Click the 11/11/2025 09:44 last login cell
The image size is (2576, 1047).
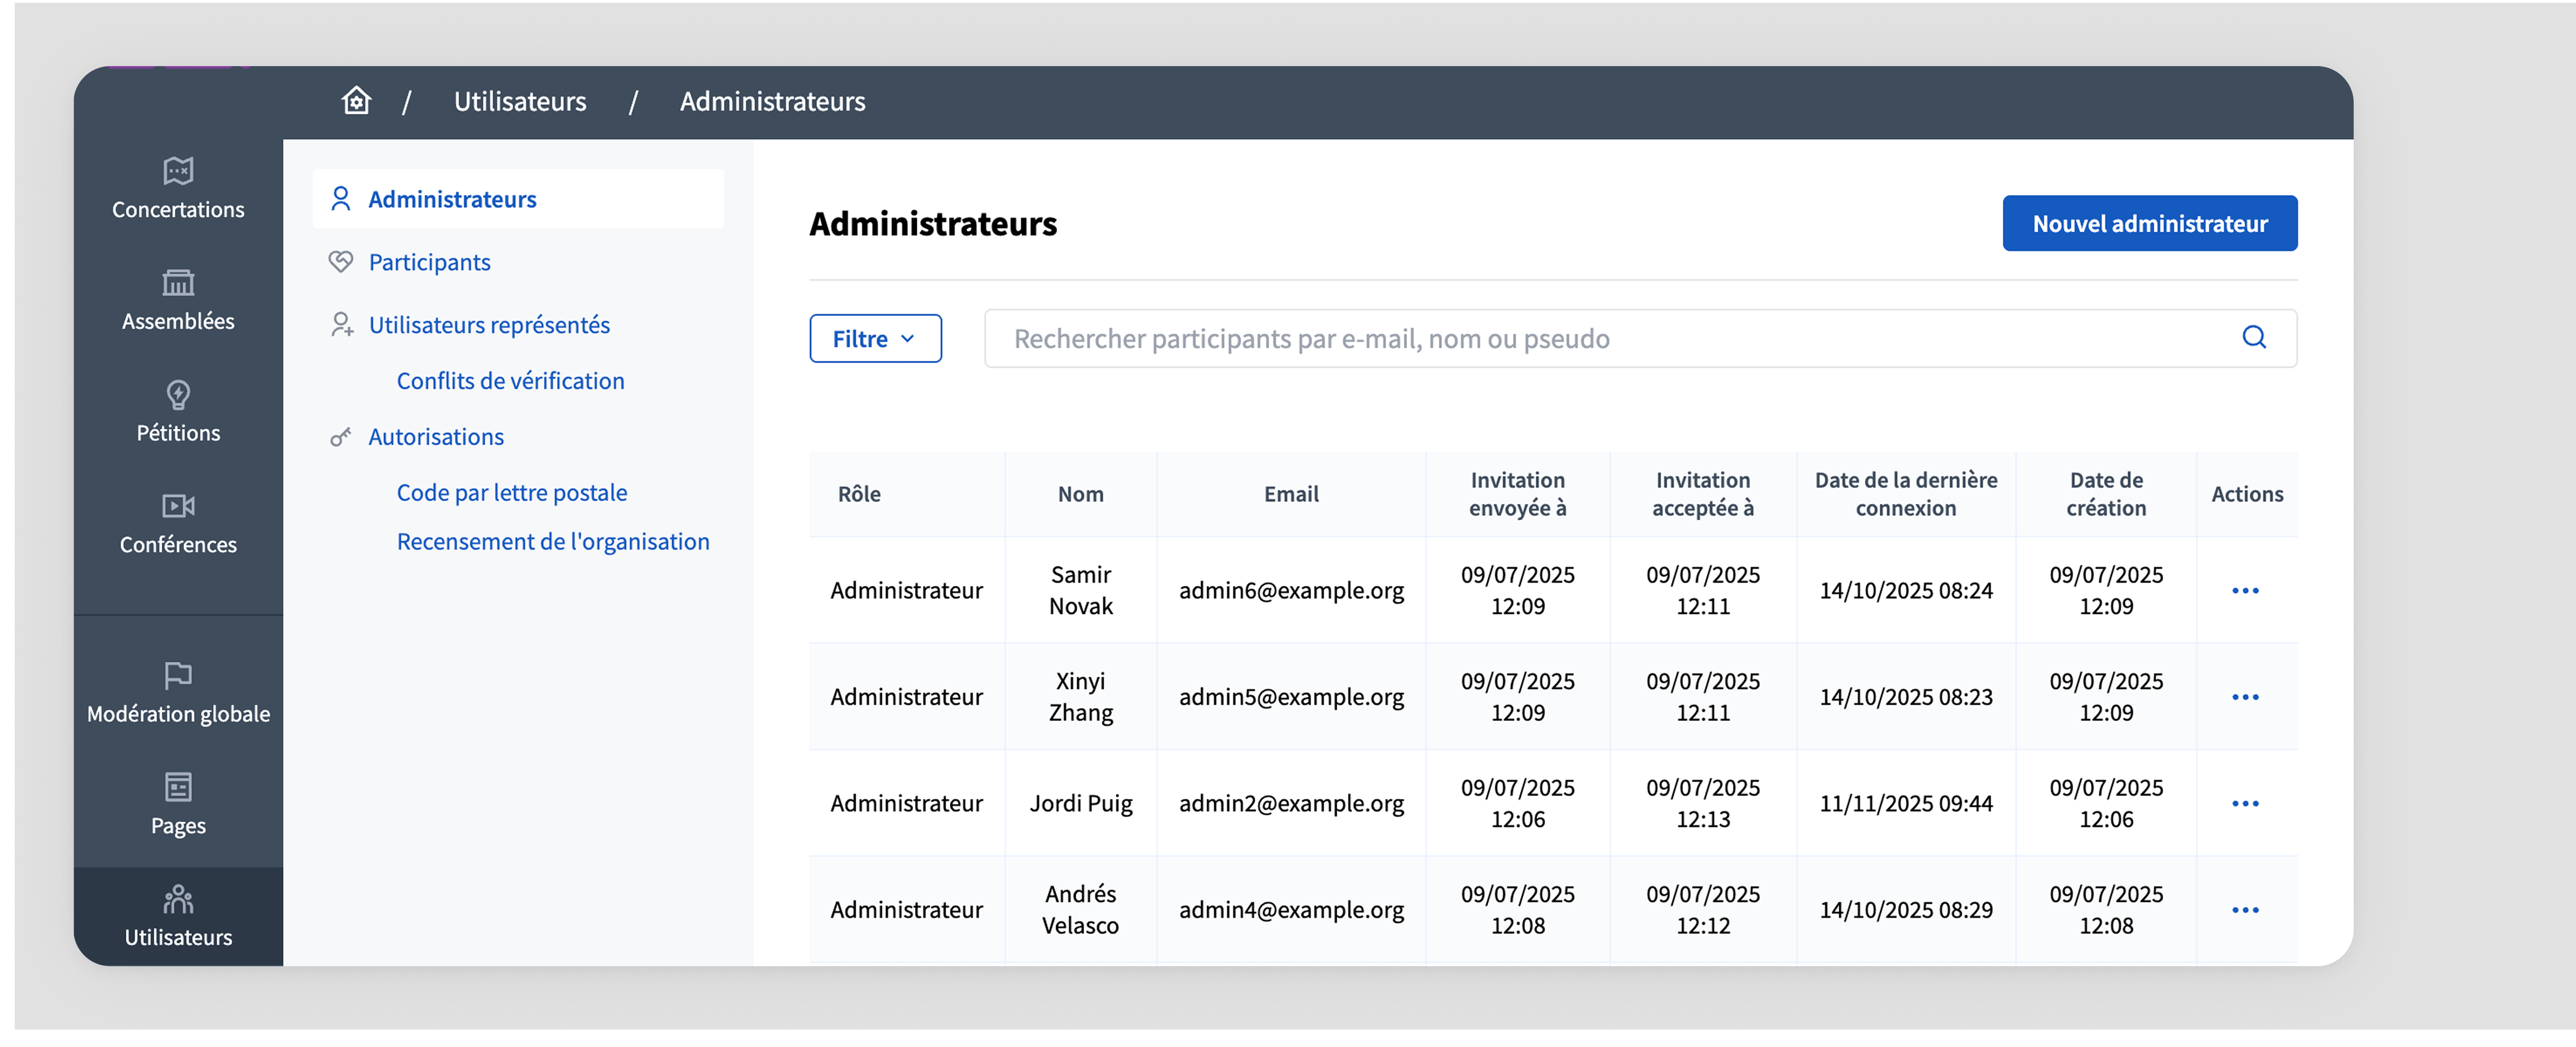[1905, 804]
